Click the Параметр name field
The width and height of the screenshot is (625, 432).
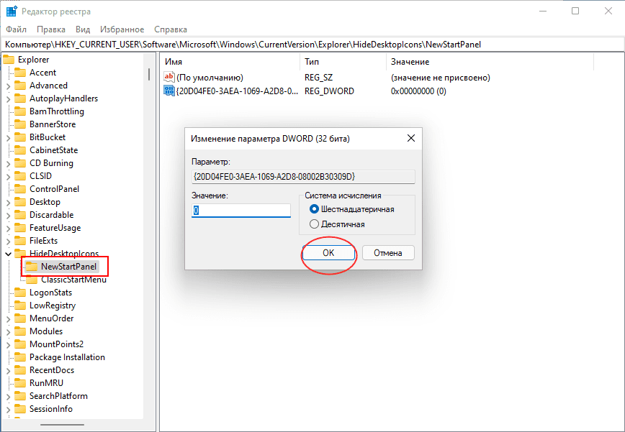tap(303, 177)
